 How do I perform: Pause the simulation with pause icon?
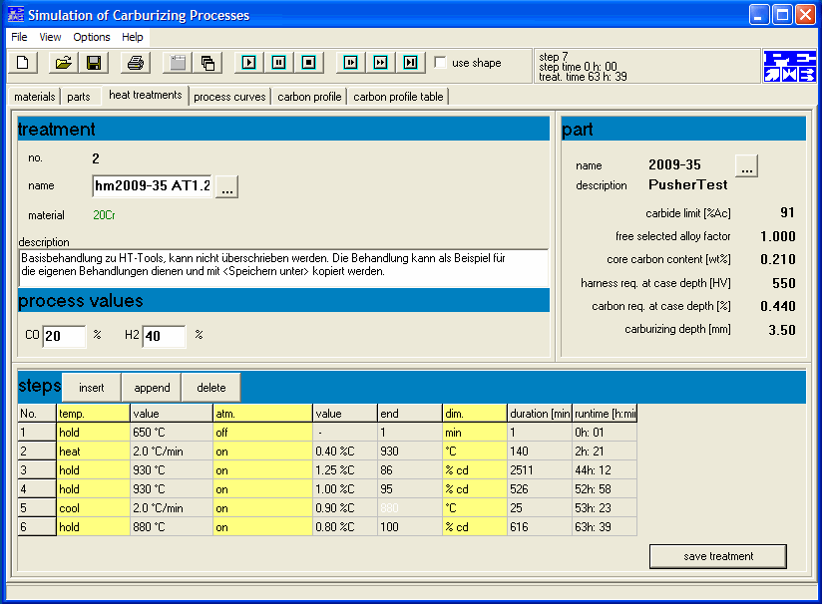tap(279, 63)
